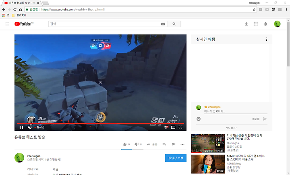290x175 pixels.
Task: Click the search magnifier button
Action: pyautogui.click(x=174, y=24)
